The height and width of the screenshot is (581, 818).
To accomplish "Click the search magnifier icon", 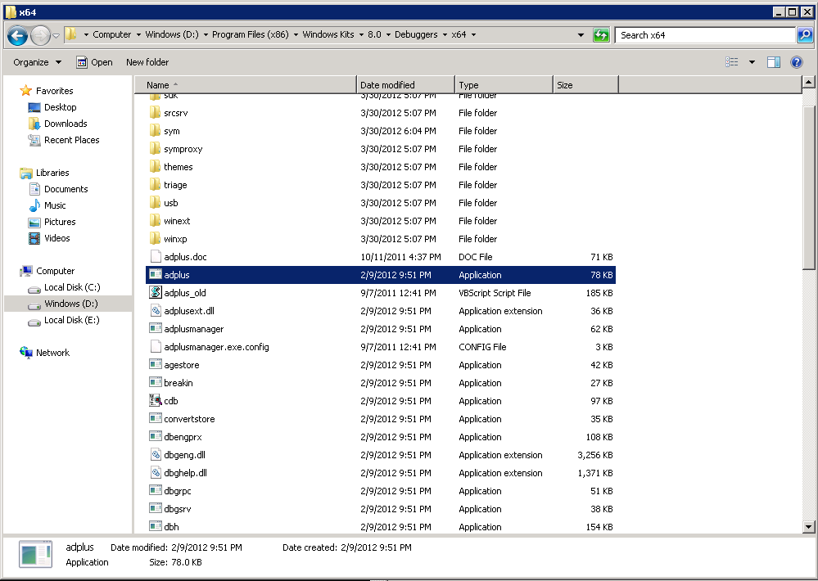I will coord(805,35).
